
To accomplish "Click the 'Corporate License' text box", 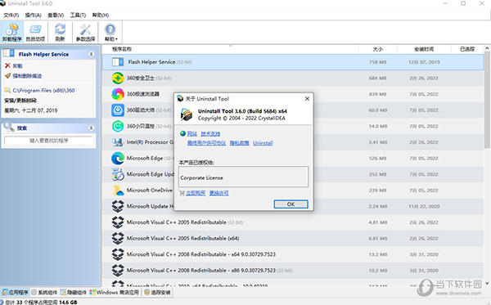I will click(x=243, y=177).
